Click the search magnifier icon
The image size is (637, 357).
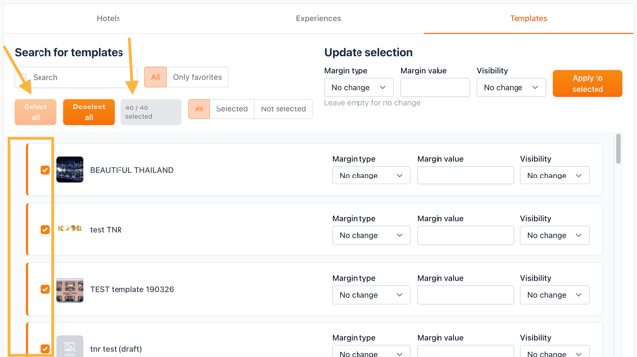tap(25, 77)
